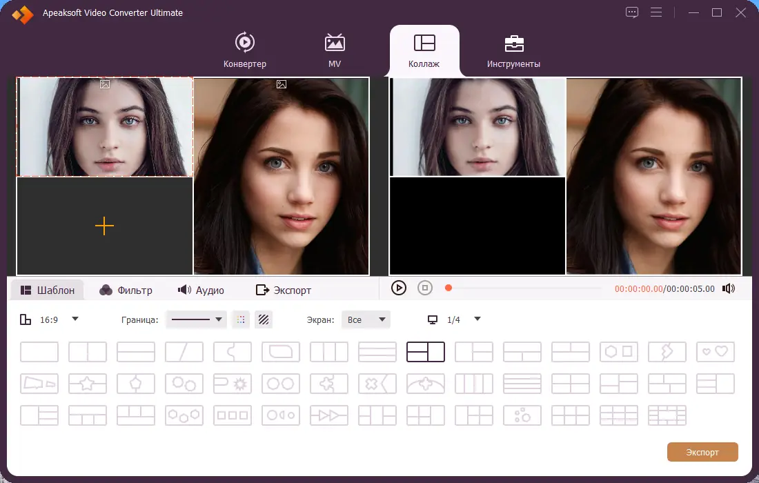Open the Экспорт sub-tab next to Аудио
The height and width of the screenshot is (483, 759).
[283, 290]
